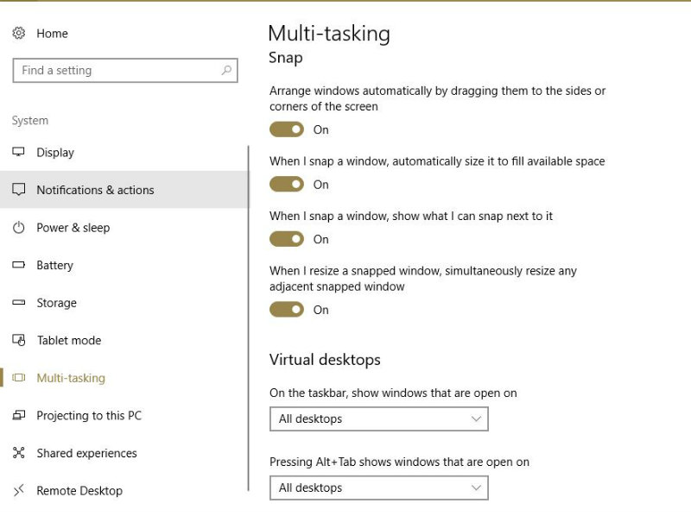The width and height of the screenshot is (691, 516).
Task: Select the Remote Desktop icon
Action: click(x=19, y=490)
